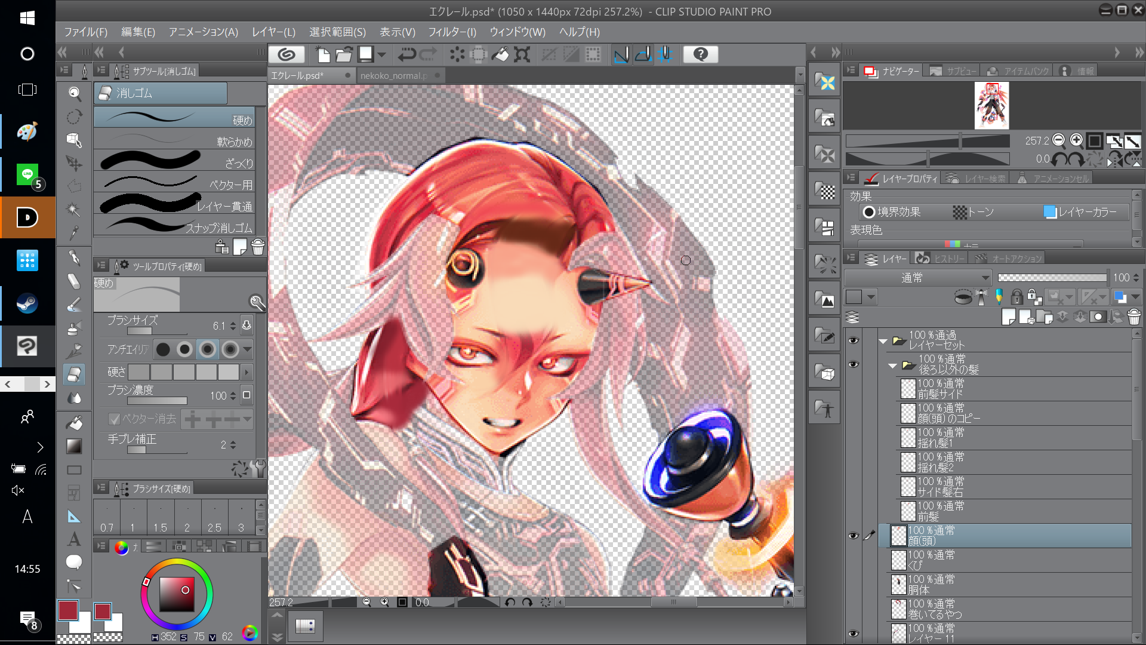
Task: Expand the 硬さ hardness options arrow
Action: 247,373
